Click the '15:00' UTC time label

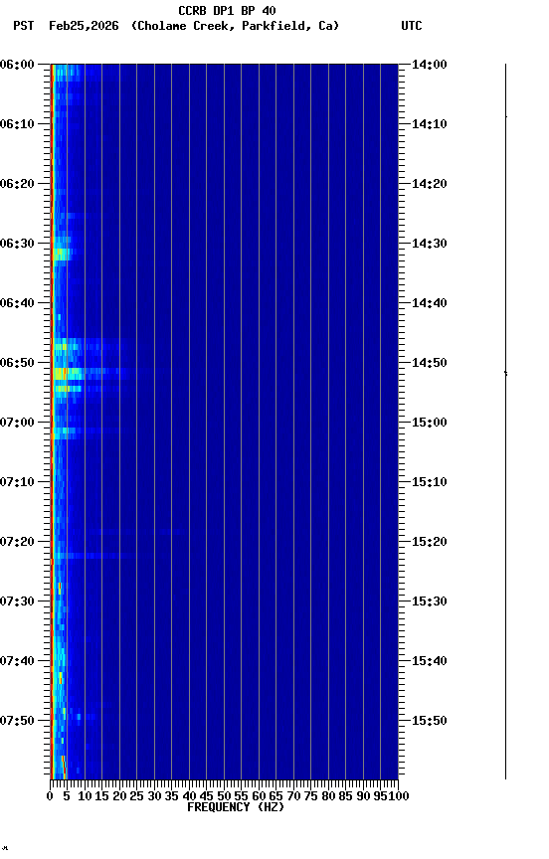[x=430, y=423]
